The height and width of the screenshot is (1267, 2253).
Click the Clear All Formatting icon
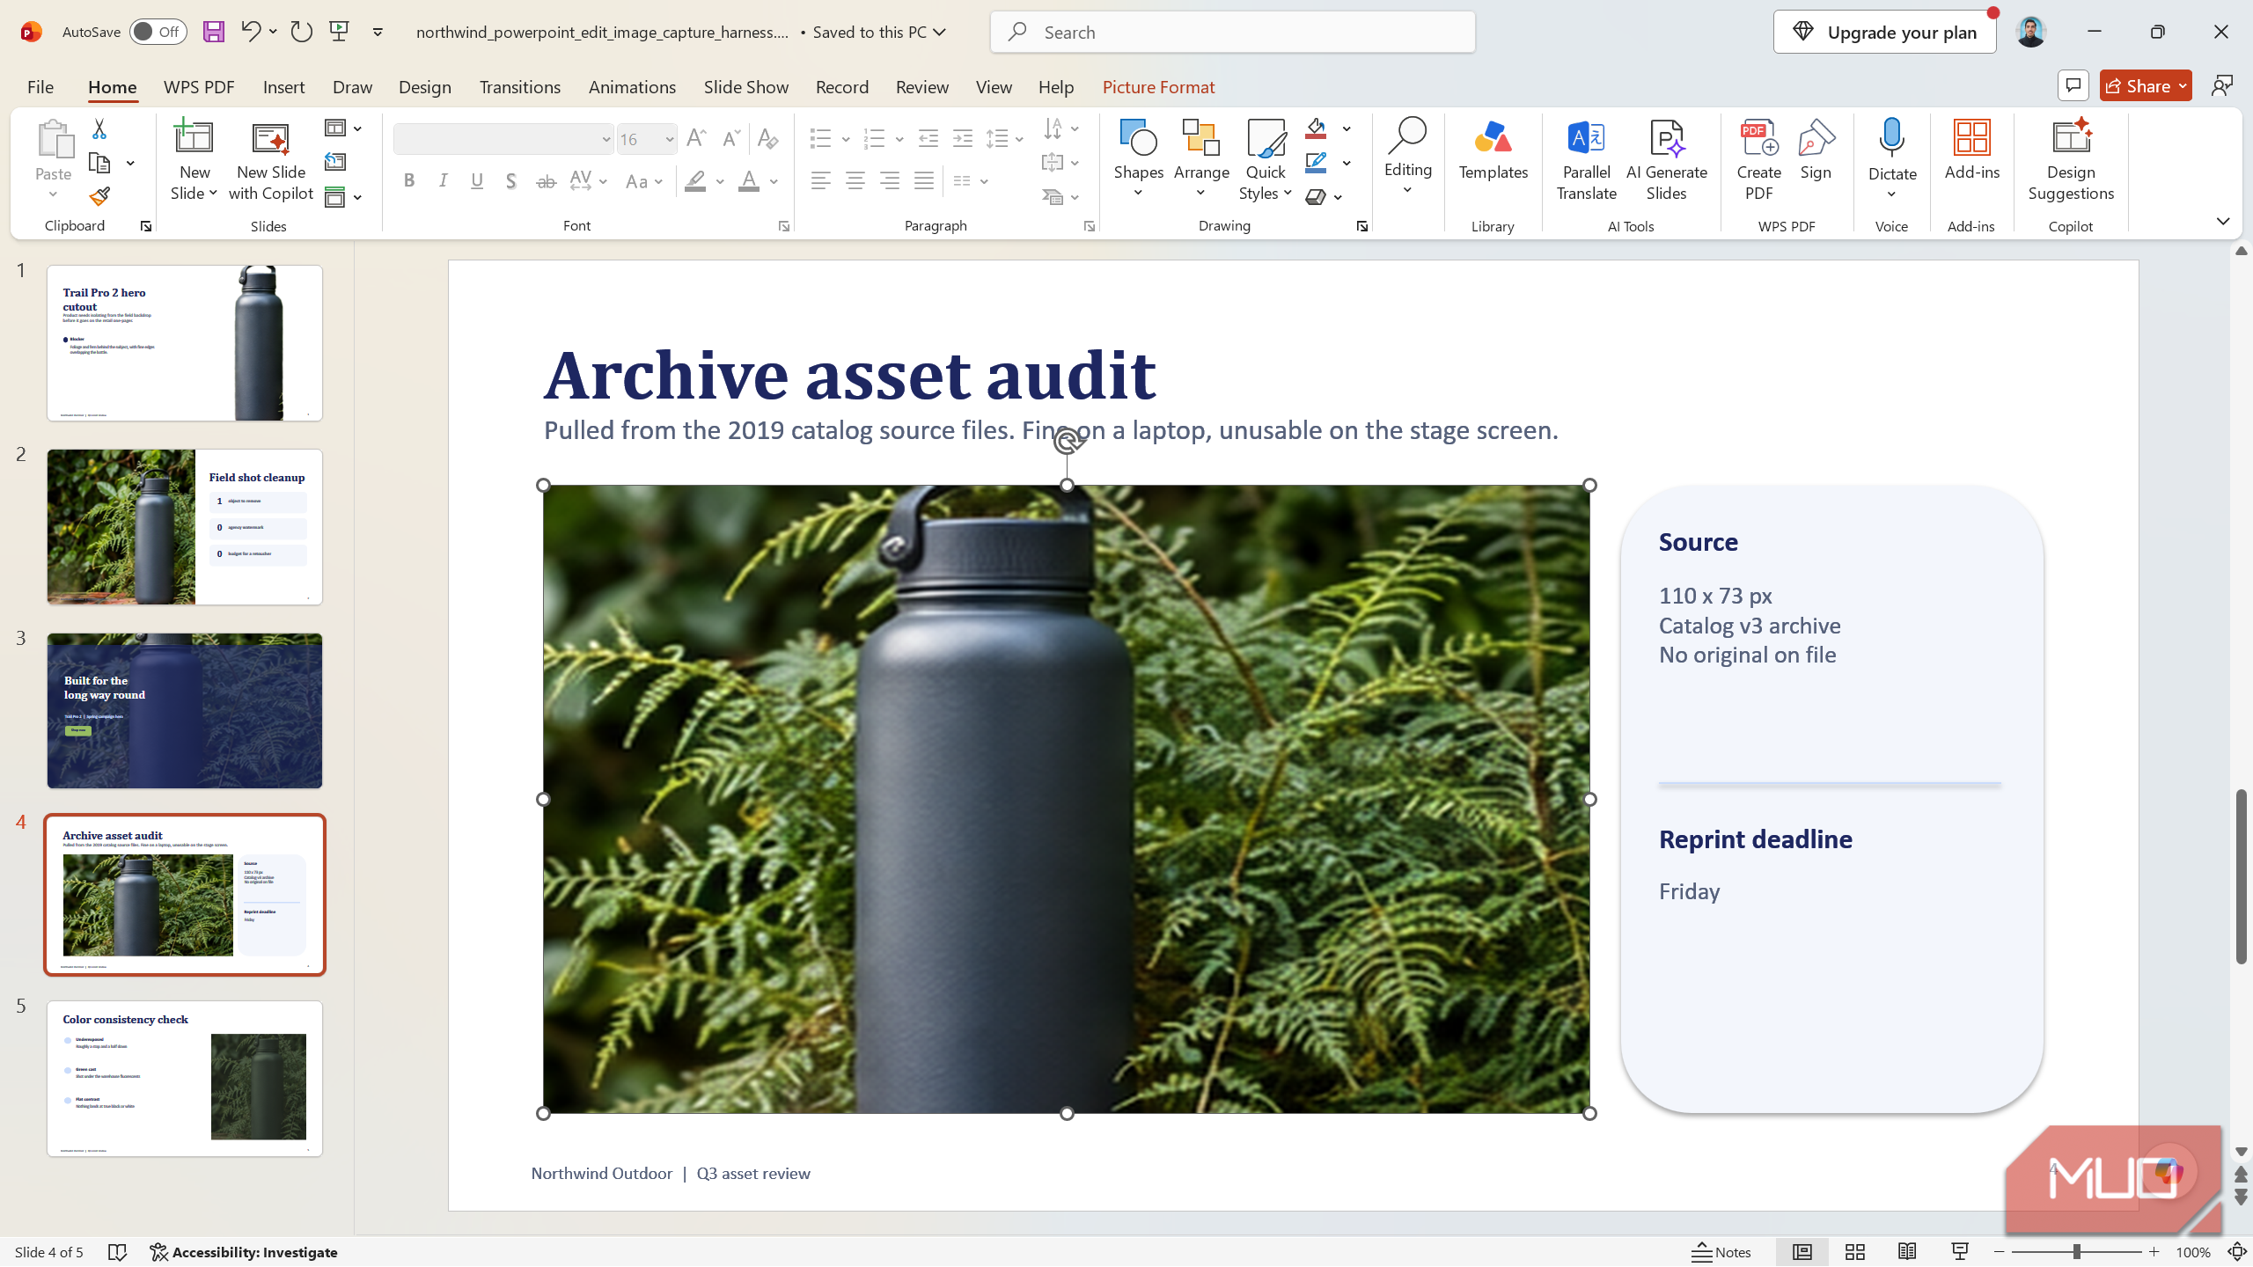pyautogui.click(x=767, y=138)
